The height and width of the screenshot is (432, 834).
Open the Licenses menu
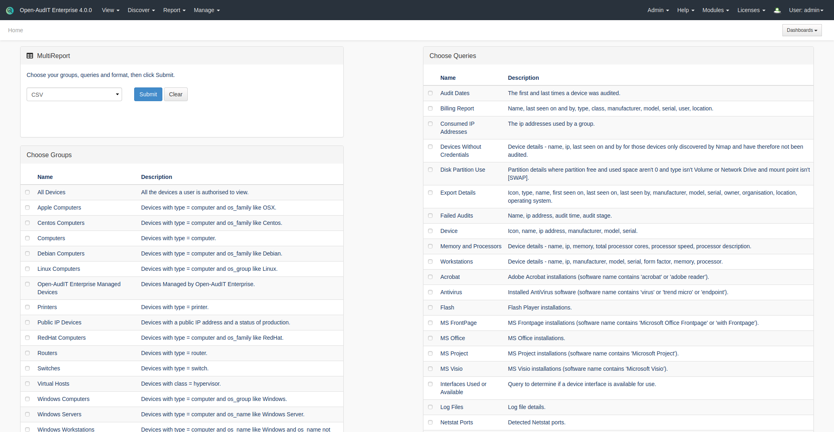click(x=751, y=10)
